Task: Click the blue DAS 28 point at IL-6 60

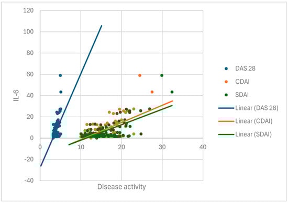Action: coord(60,75)
